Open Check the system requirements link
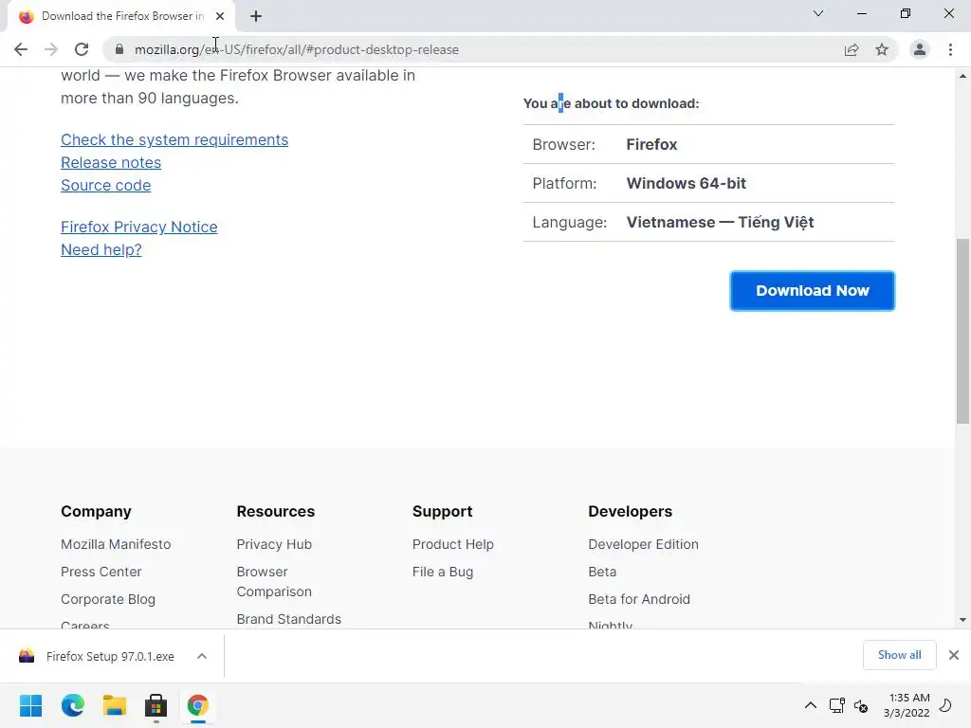This screenshot has height=728, width=971. pos(174,140)
